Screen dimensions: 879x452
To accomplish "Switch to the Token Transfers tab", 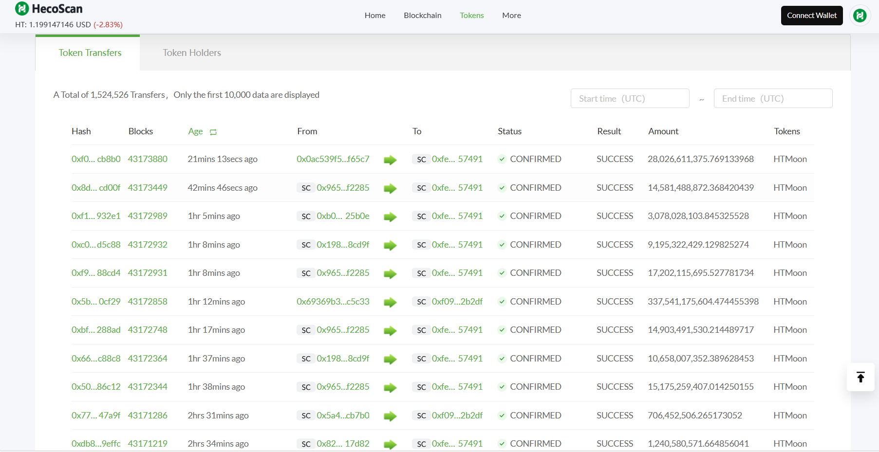I will (88, 53).
